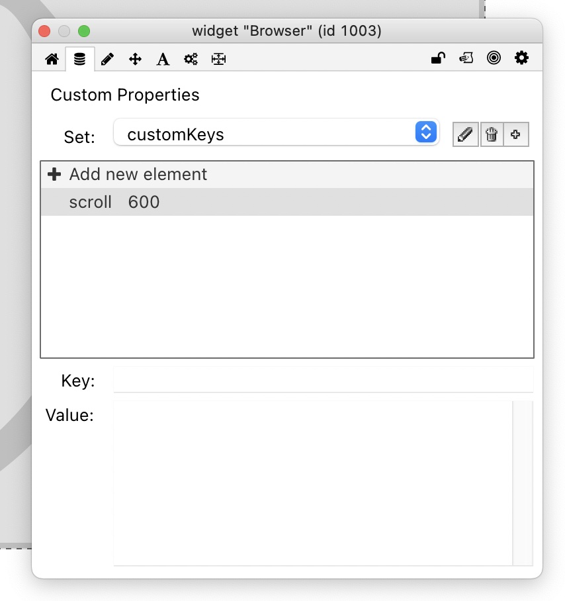Select the Custom Properties database tab
565x601 pixels.
79,59
